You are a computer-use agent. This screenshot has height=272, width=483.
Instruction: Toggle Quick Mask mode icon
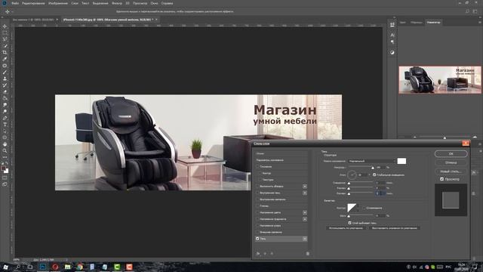coord(5,178)
